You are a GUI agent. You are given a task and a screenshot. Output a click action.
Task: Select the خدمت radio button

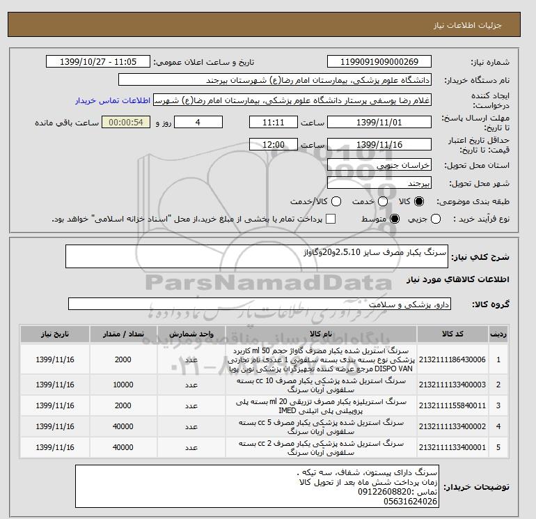point(383,201)
